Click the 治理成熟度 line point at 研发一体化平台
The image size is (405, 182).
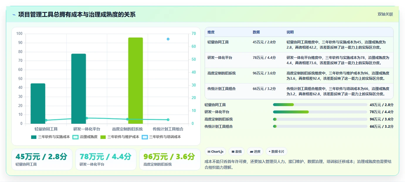(x=87, y=118)
